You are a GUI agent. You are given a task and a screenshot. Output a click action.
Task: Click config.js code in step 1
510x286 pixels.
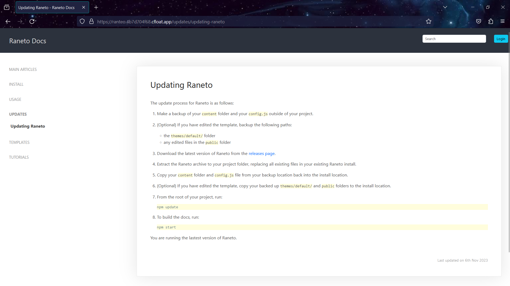point(258,114)
